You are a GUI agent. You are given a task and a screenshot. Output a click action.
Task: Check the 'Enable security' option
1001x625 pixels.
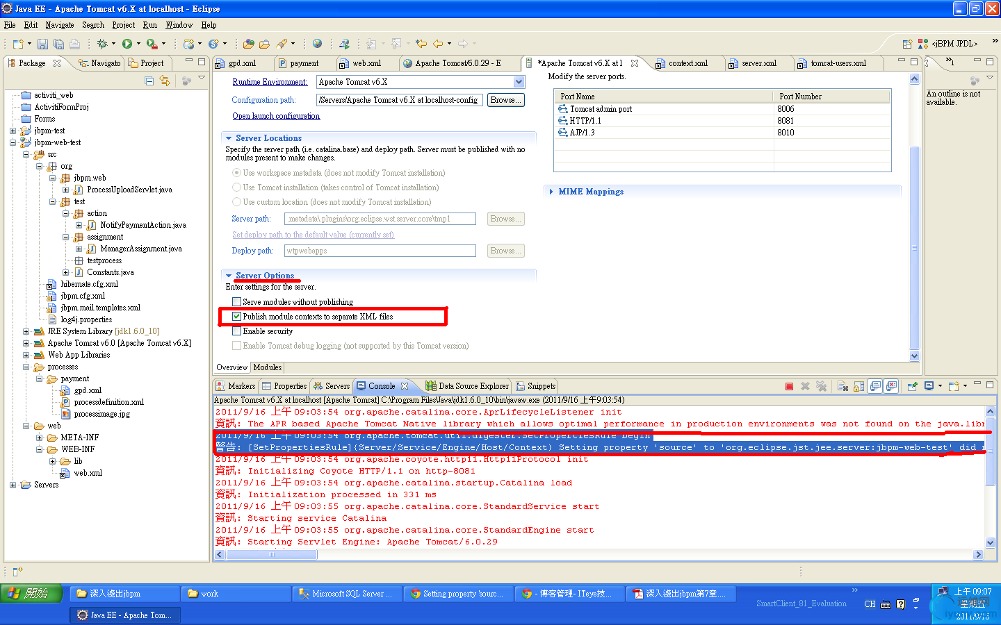point(236,331)
